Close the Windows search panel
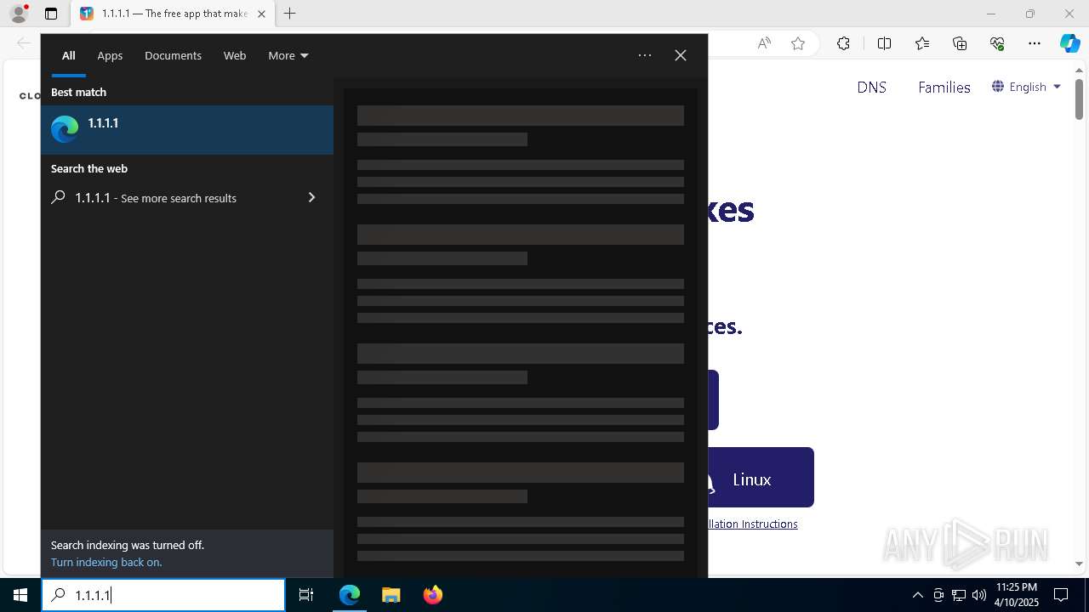 point(681,55)
